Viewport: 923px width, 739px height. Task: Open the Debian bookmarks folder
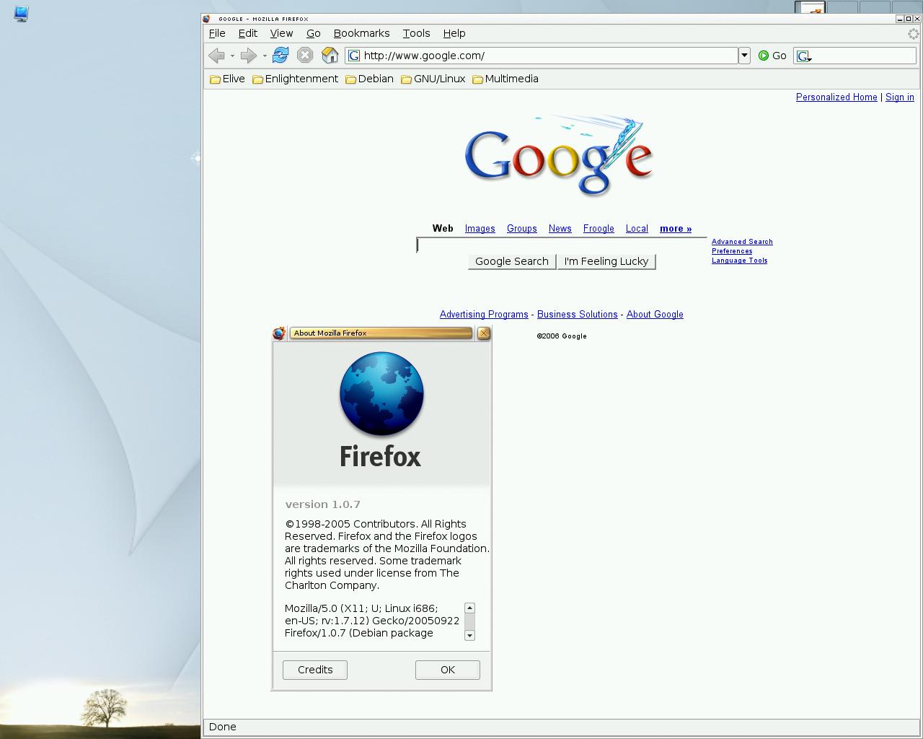click(369, 79)
